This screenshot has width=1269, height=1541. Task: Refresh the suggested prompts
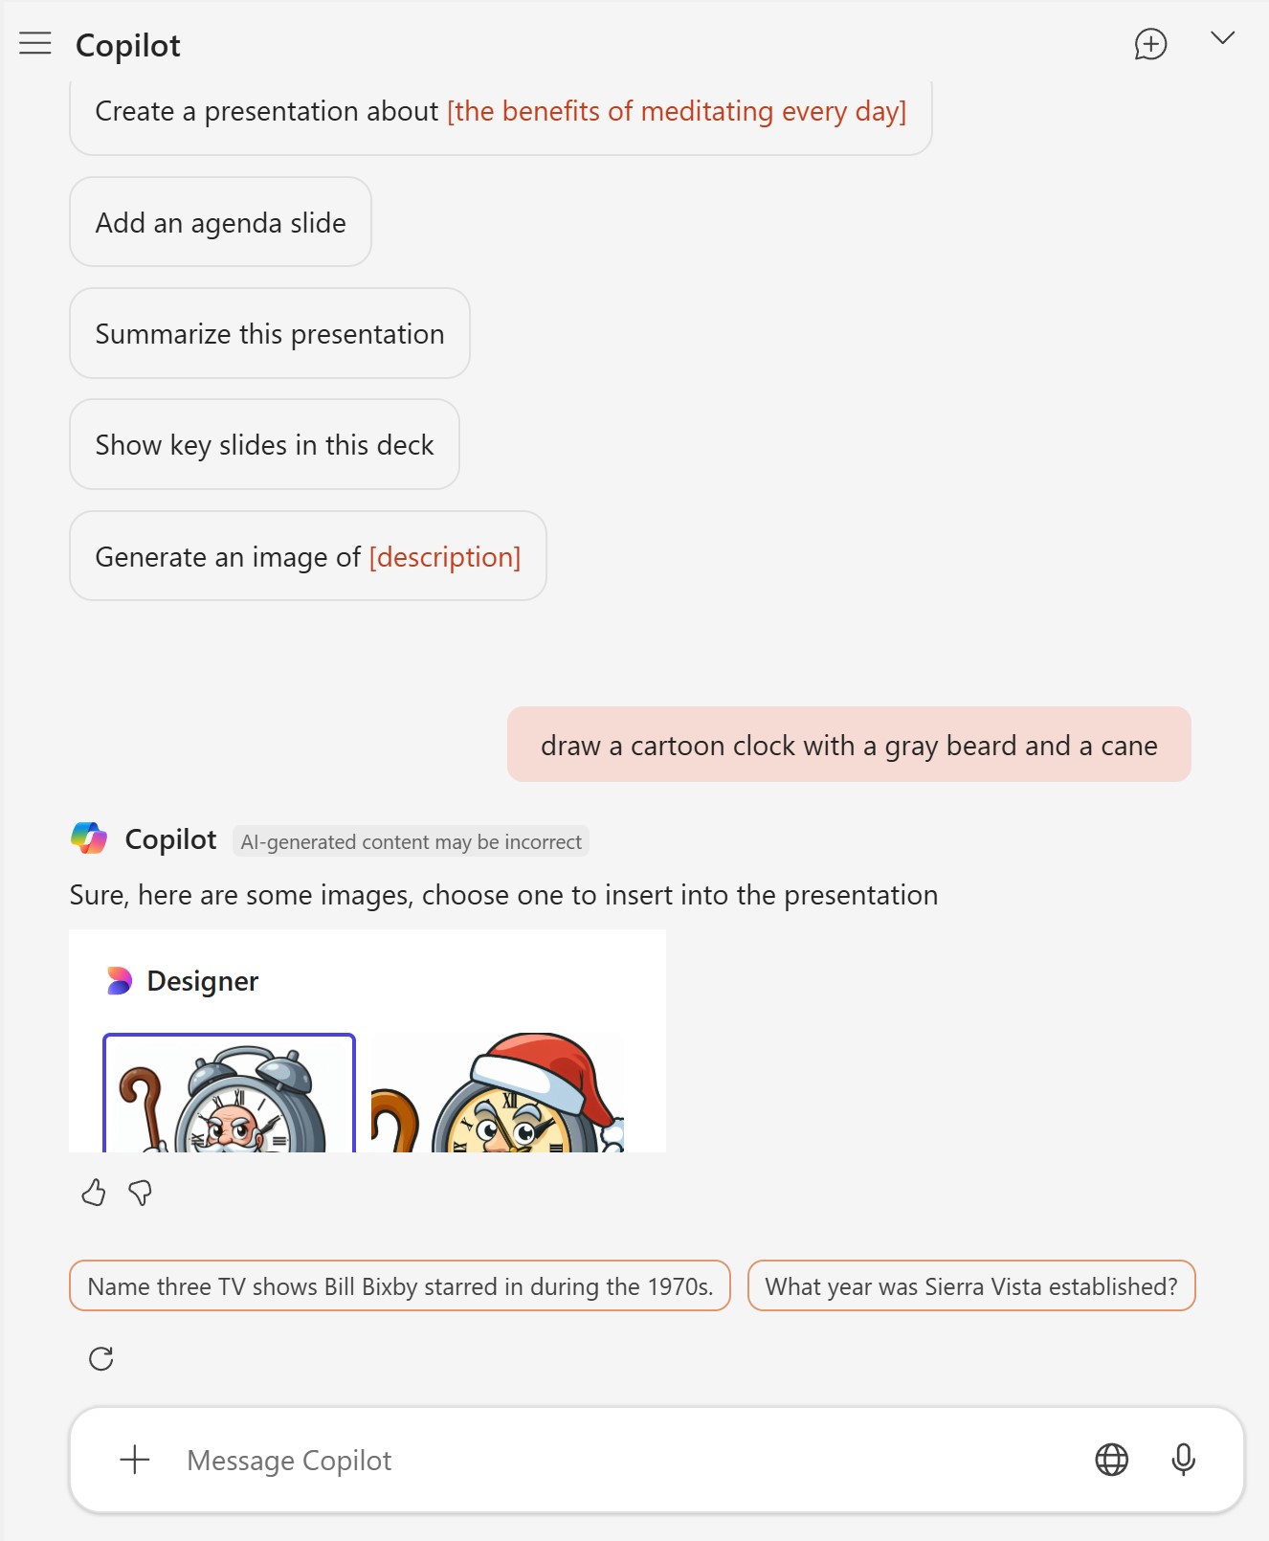coord(101,1358)
